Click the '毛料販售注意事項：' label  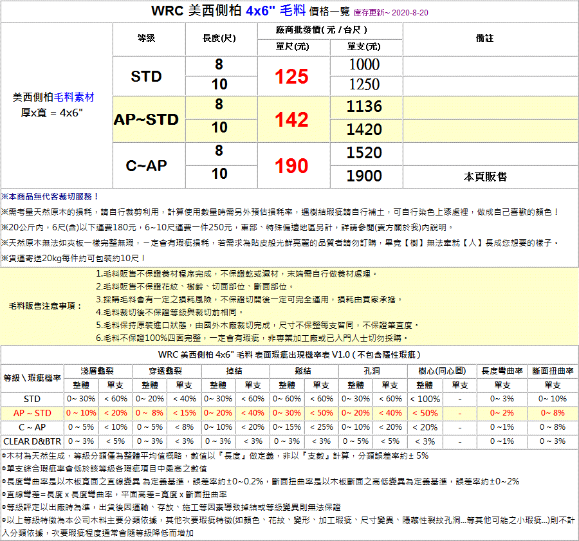pyautogui.click(x=46, y=306)
